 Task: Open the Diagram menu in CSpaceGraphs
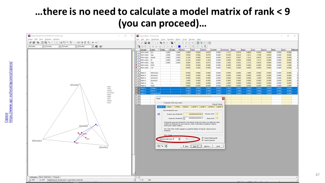(48, 39)
